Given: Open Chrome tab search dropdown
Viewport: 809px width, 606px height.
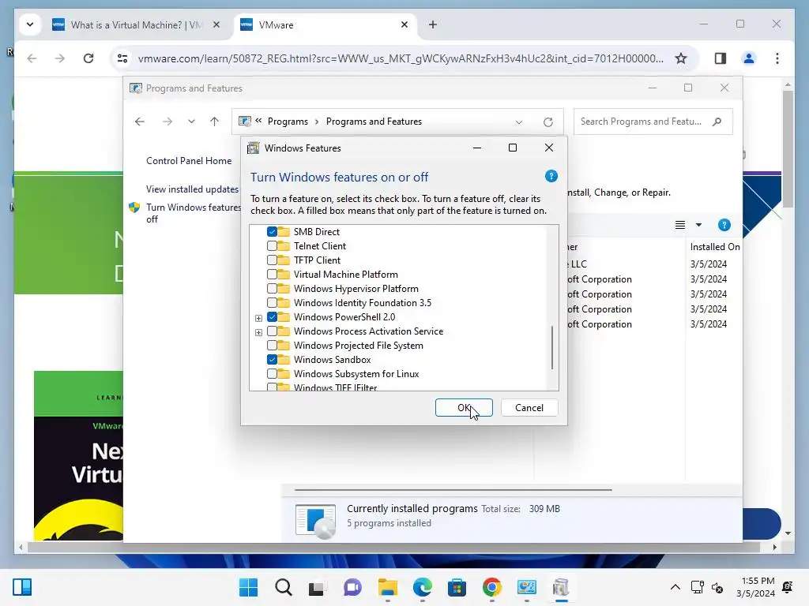Looking at the screenshot, I should coord(30,24).
